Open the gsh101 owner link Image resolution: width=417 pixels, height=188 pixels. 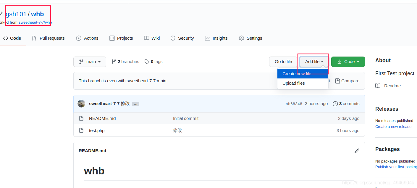pos(16,14)
